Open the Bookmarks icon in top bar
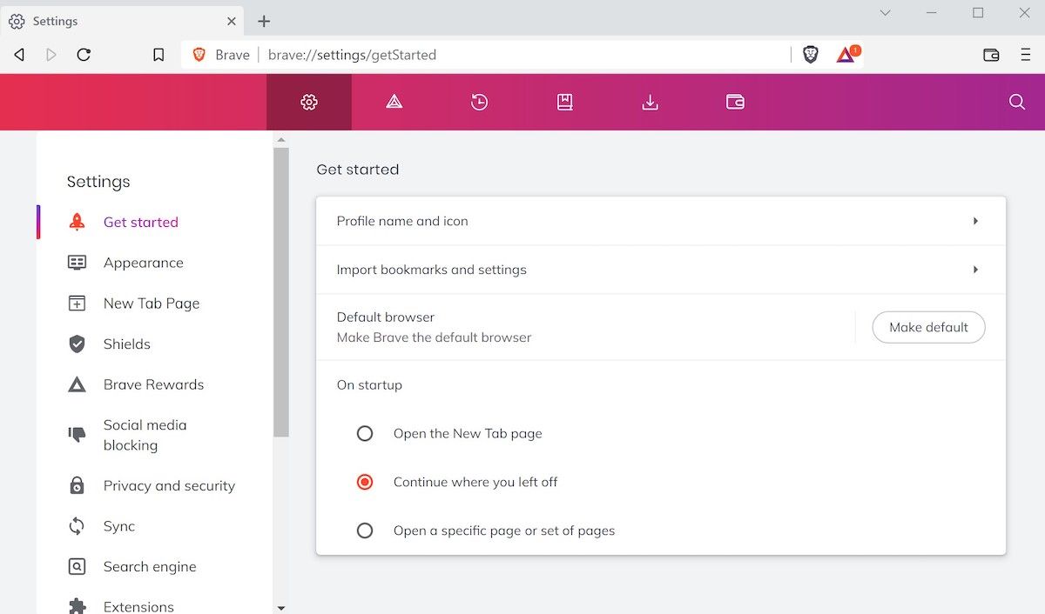This screenshot has width=1045, height=614. tap(564, 103)
